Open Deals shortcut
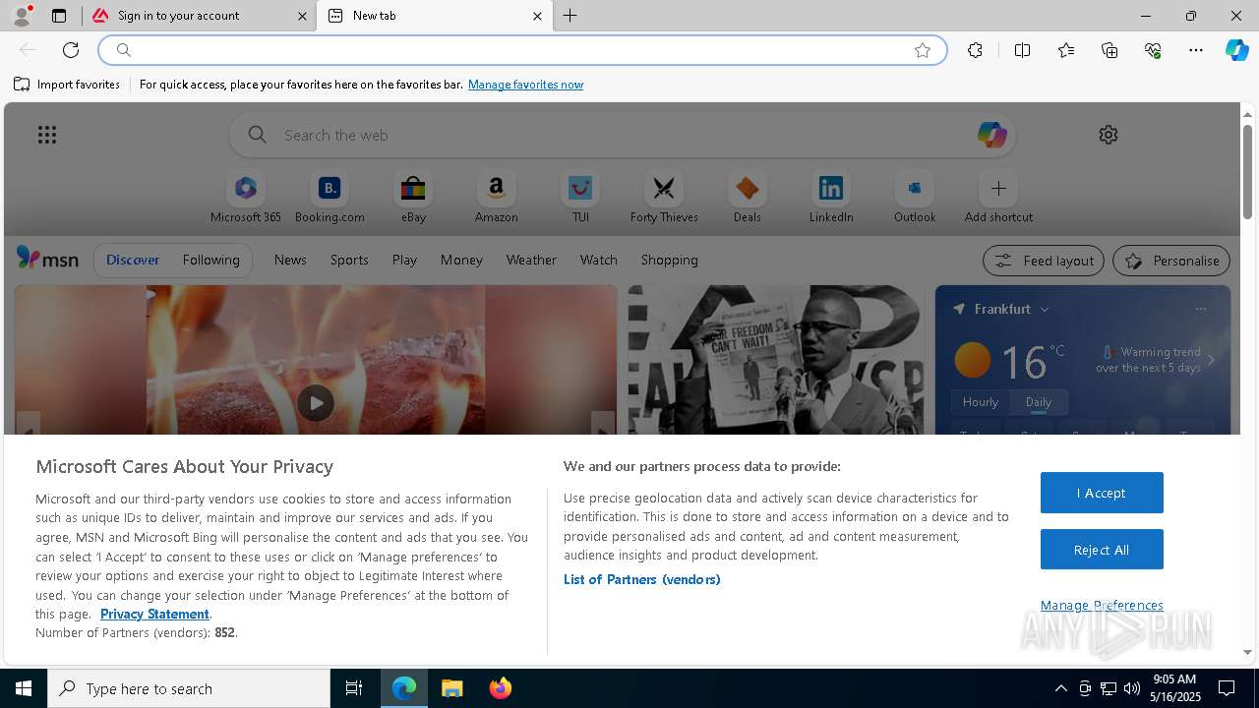 click(x=748, y=198)
